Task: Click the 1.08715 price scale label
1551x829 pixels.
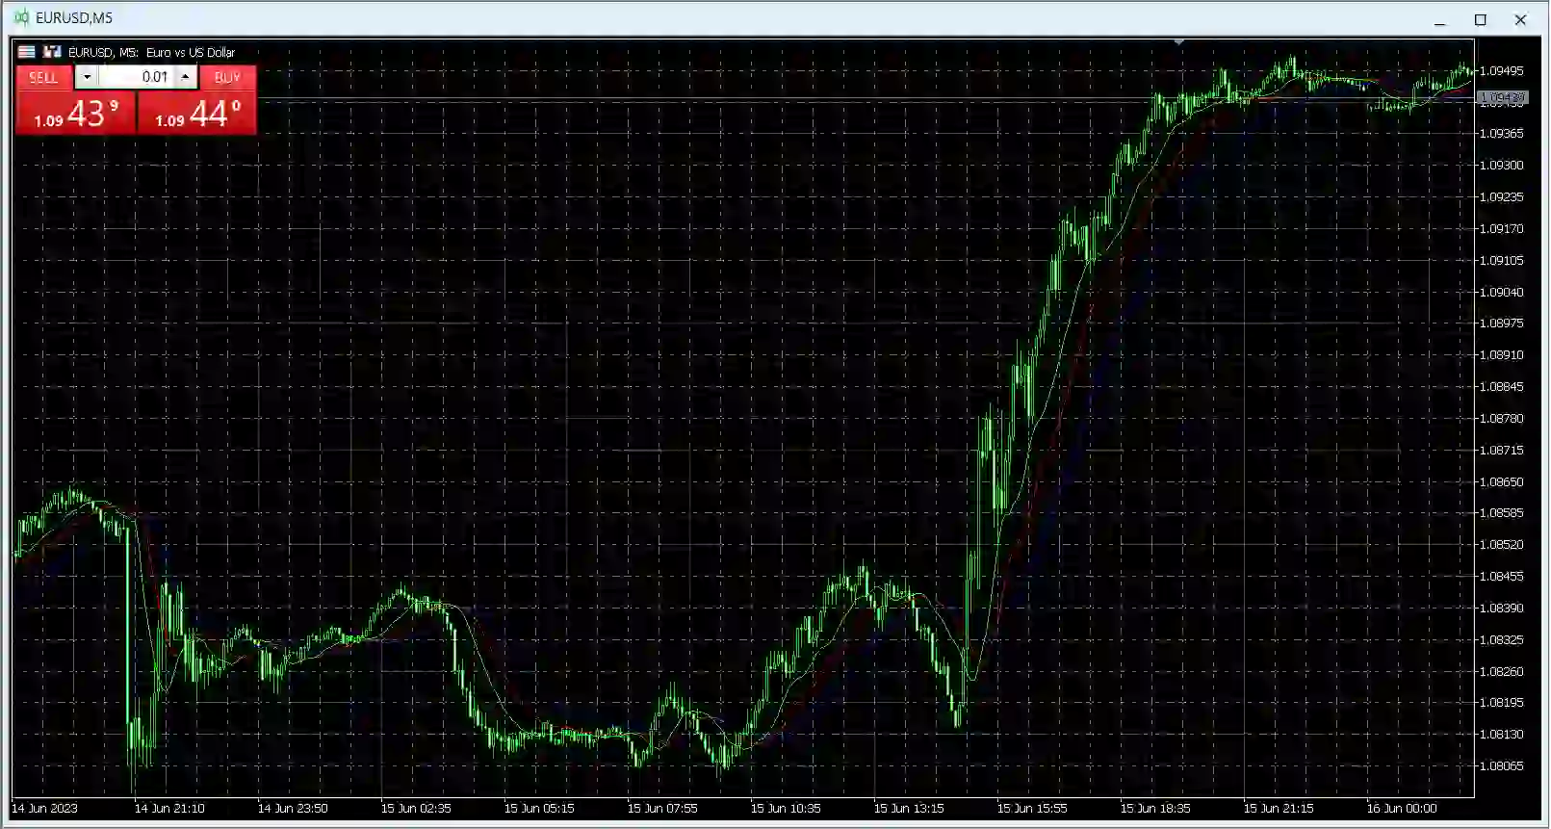Action: tap(1502, 450)
